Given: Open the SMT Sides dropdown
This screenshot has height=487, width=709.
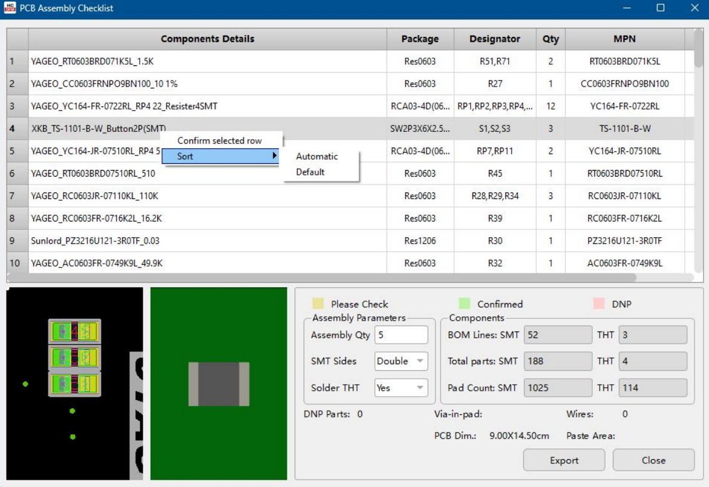Looking at the screenshot, I should 401,361.
